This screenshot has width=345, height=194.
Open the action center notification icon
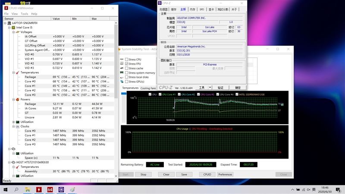338,190
